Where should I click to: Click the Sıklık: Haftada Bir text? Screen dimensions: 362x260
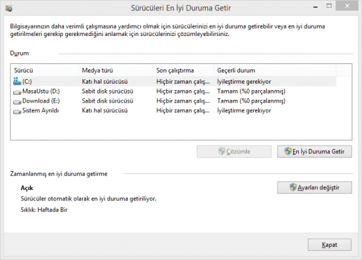(44, 210)
